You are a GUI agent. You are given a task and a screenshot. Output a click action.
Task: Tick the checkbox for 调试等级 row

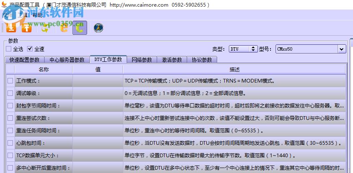tap(10, 93)
